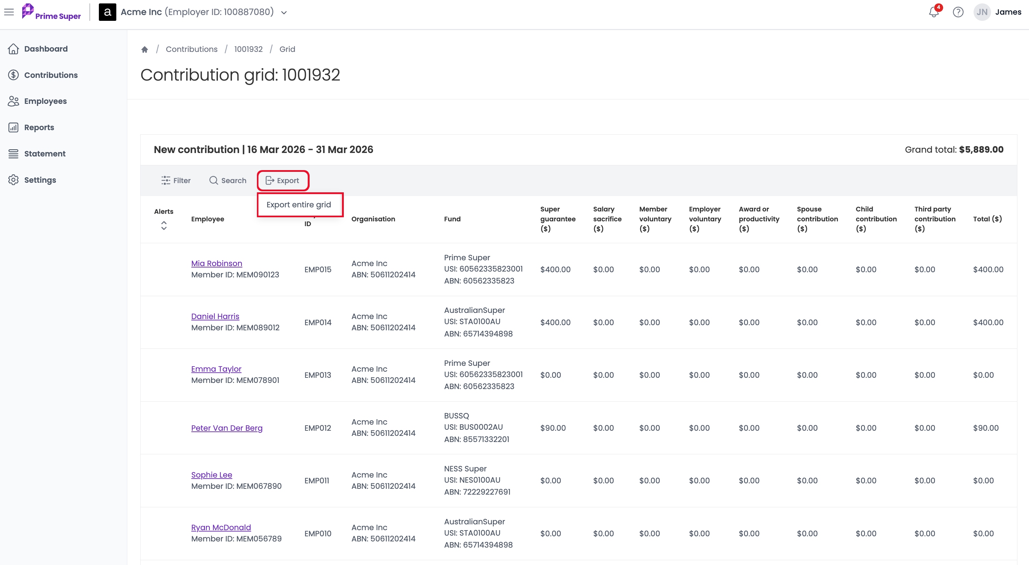Open Mia Robinson's employee record
1029x565 pixels.
pos(217,263)
